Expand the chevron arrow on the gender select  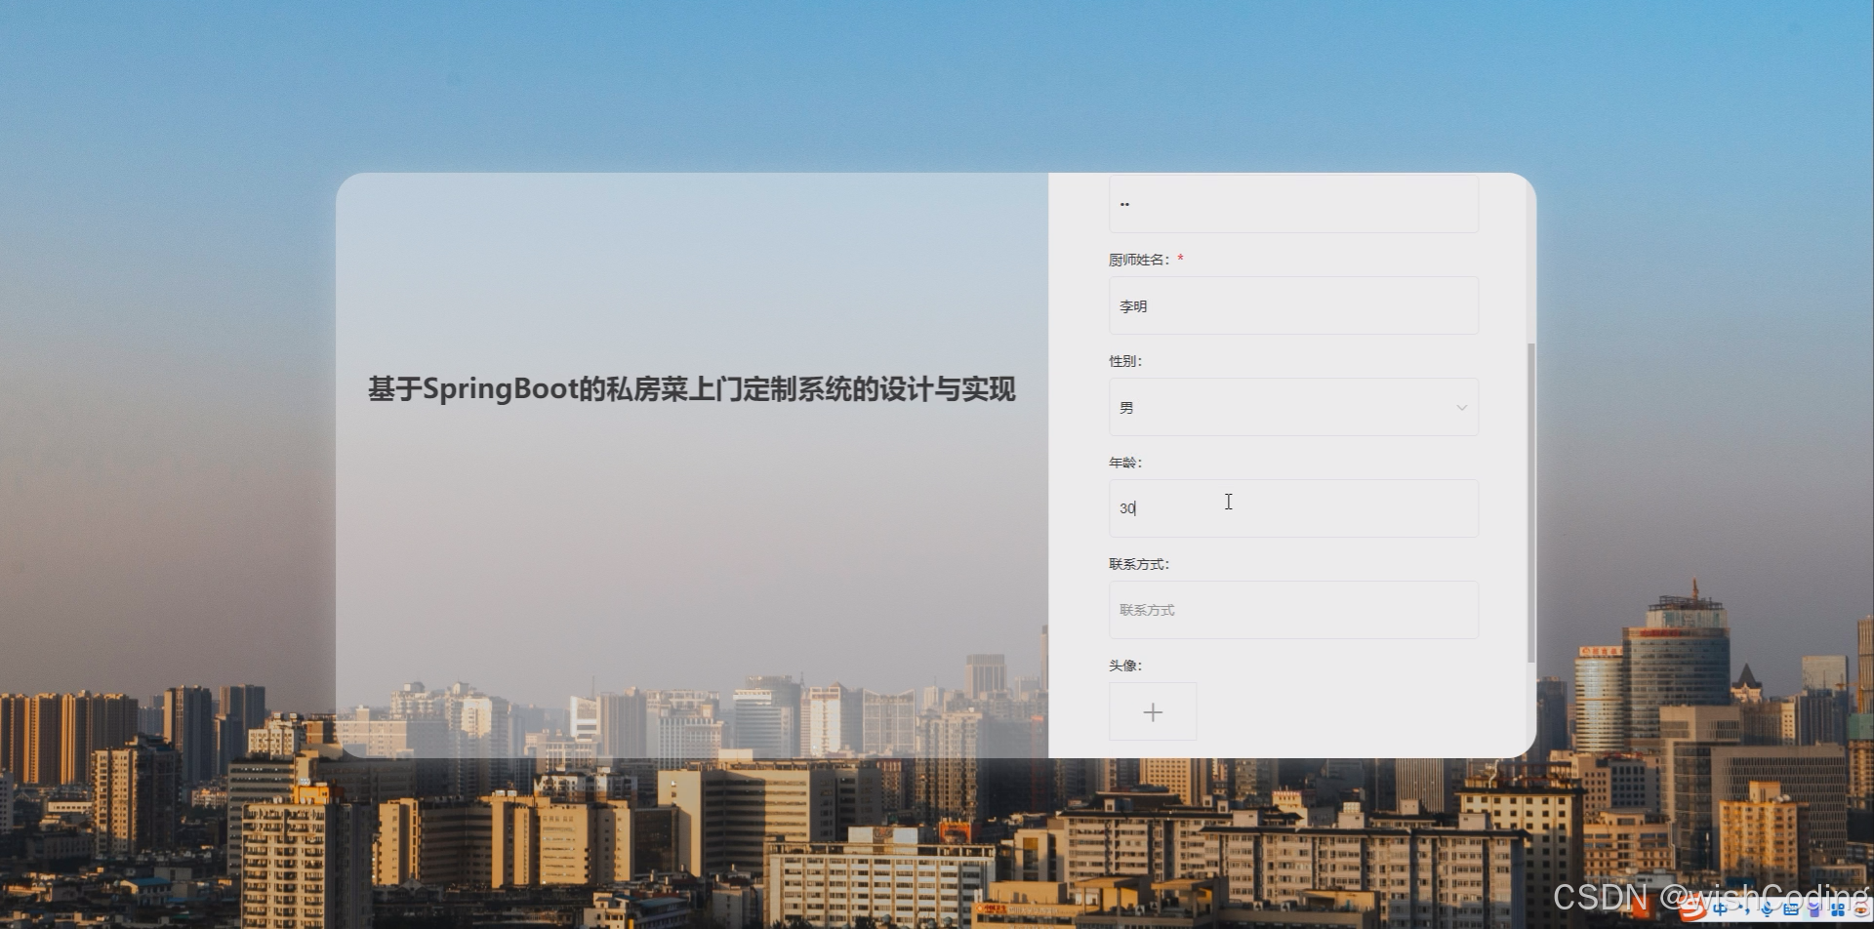(1461, 406)
